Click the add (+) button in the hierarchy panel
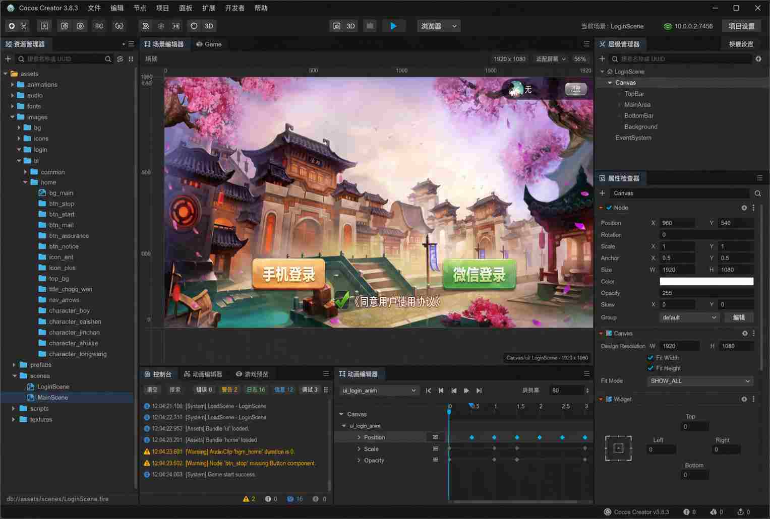 pyautogui.click(x=602, y=59)
